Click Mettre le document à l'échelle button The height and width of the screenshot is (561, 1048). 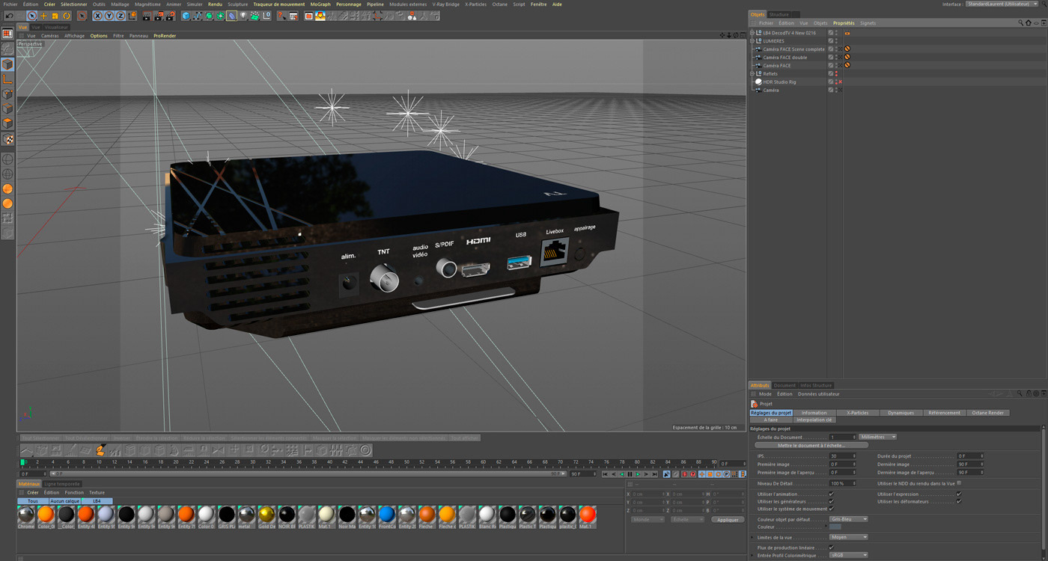pos(811,446)
